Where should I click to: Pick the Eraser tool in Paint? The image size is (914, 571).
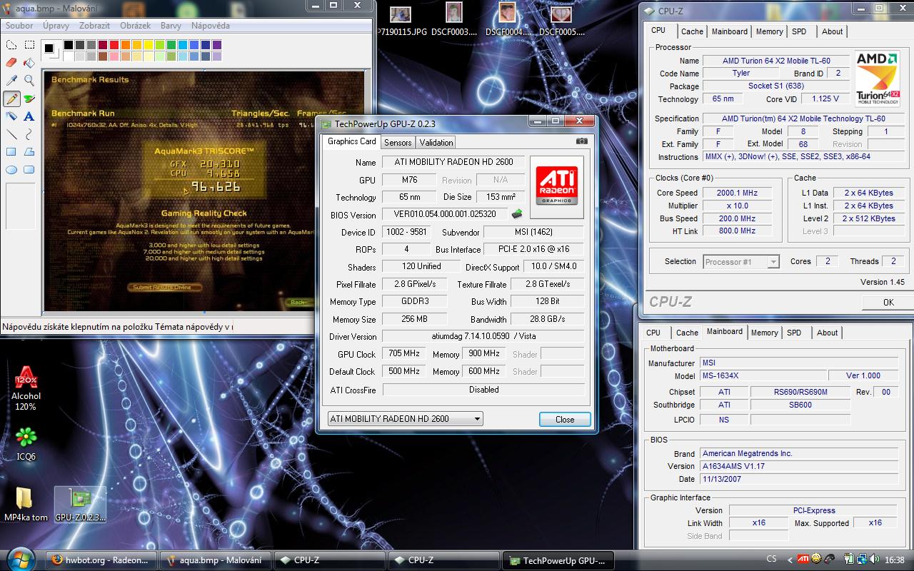[11, 63]
